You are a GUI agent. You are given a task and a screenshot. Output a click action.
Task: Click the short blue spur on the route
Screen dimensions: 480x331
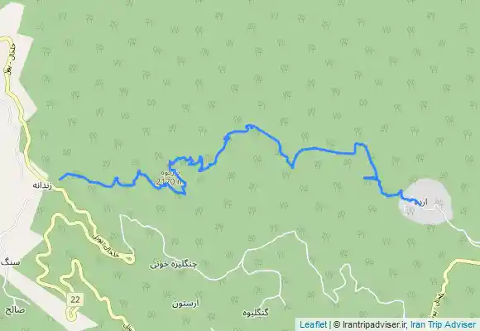370,178
